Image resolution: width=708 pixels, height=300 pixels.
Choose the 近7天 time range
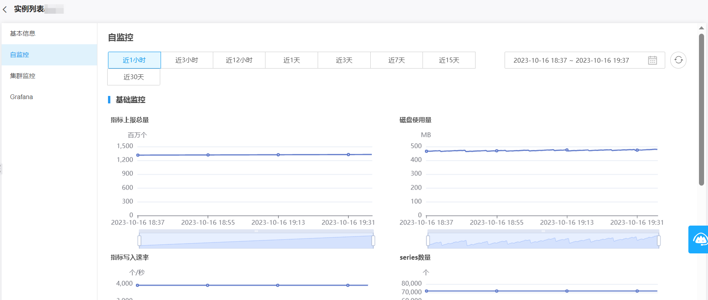(x=397, y=60)
